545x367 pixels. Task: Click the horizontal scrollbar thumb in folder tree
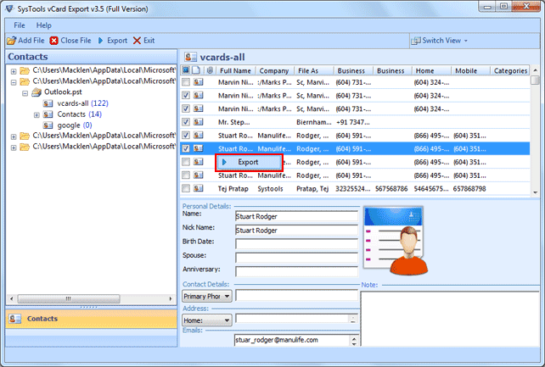pyautogui.click(x=69, y=298)
